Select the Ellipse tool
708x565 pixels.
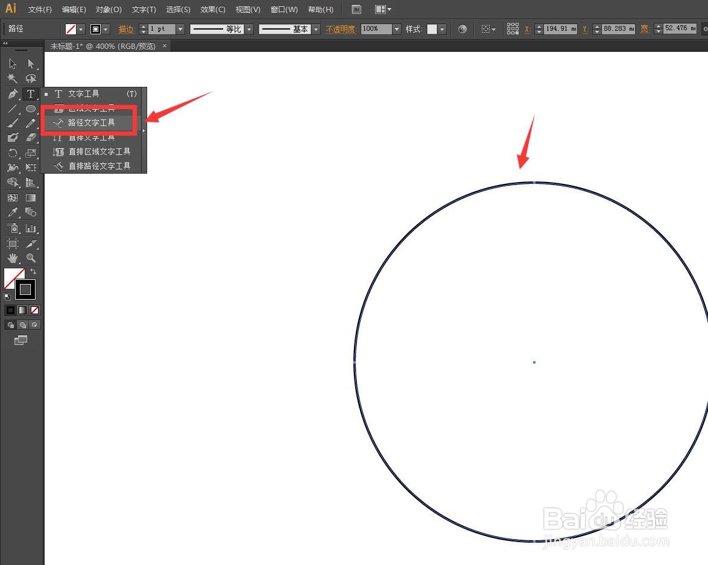point(30,109)
